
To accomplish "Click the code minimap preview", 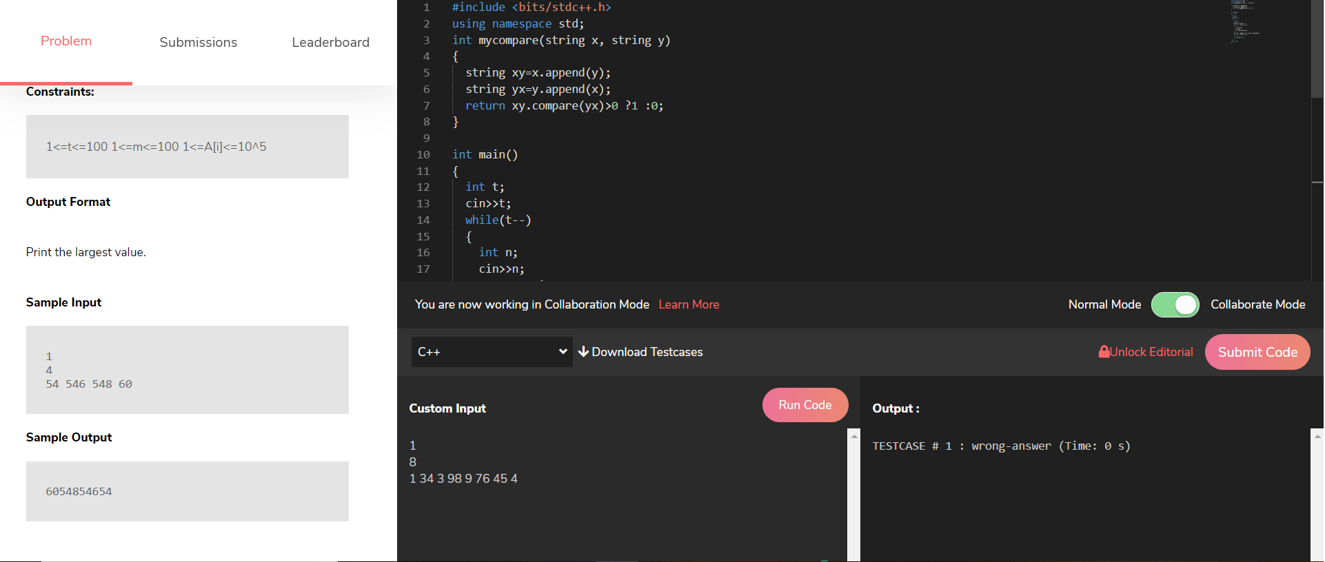I will (1245, 22).
